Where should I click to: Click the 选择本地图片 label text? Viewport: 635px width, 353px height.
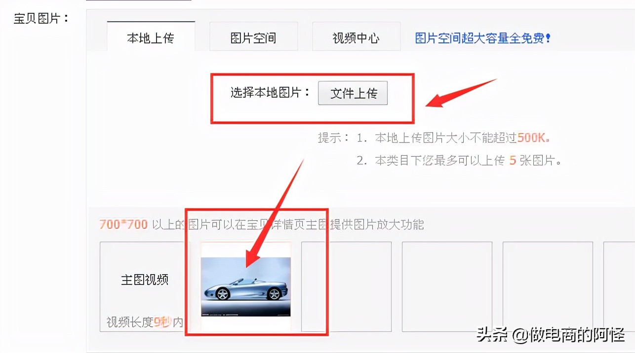(x=271, y=93)
